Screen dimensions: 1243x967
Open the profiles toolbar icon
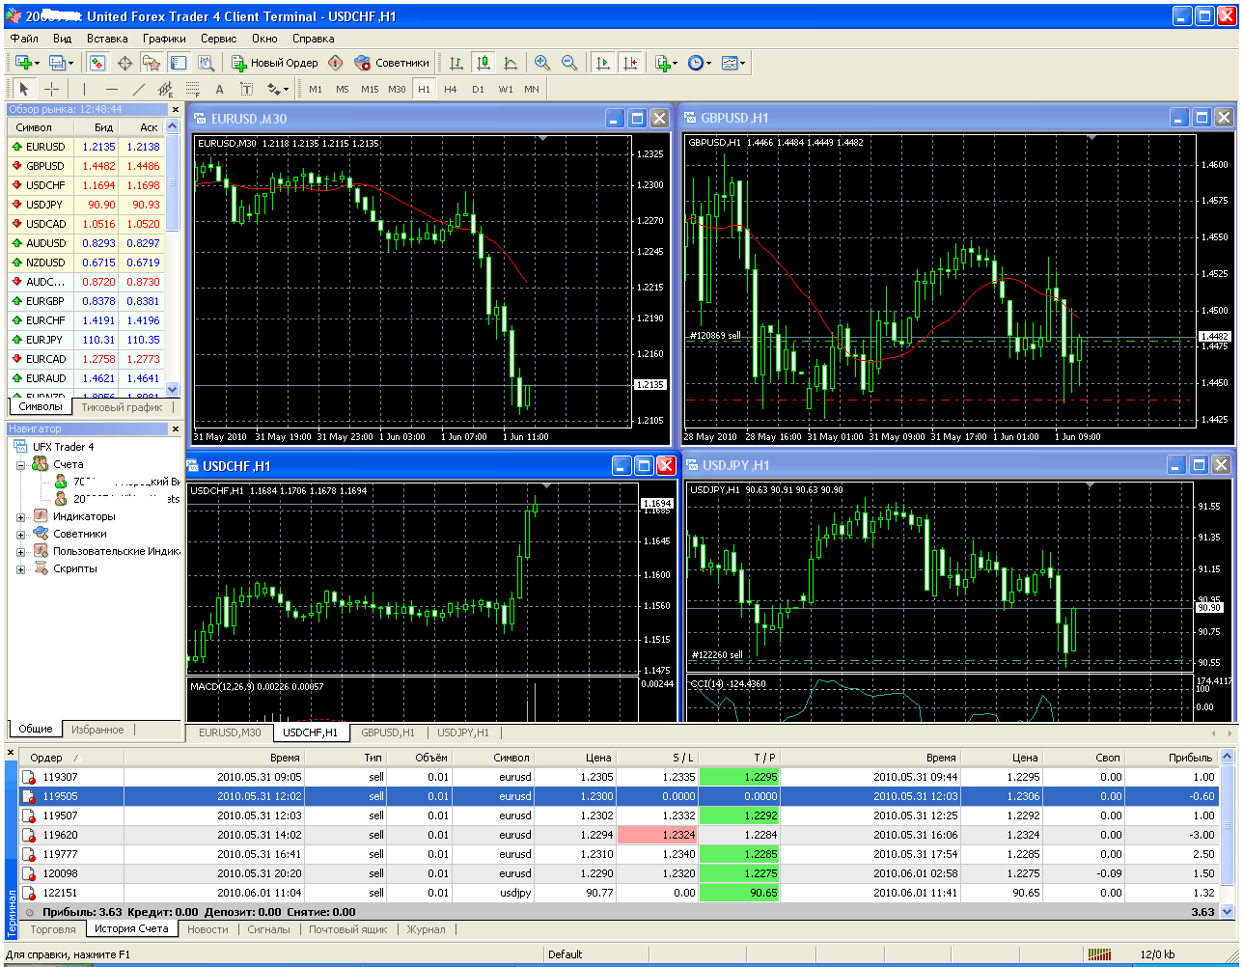61,63
